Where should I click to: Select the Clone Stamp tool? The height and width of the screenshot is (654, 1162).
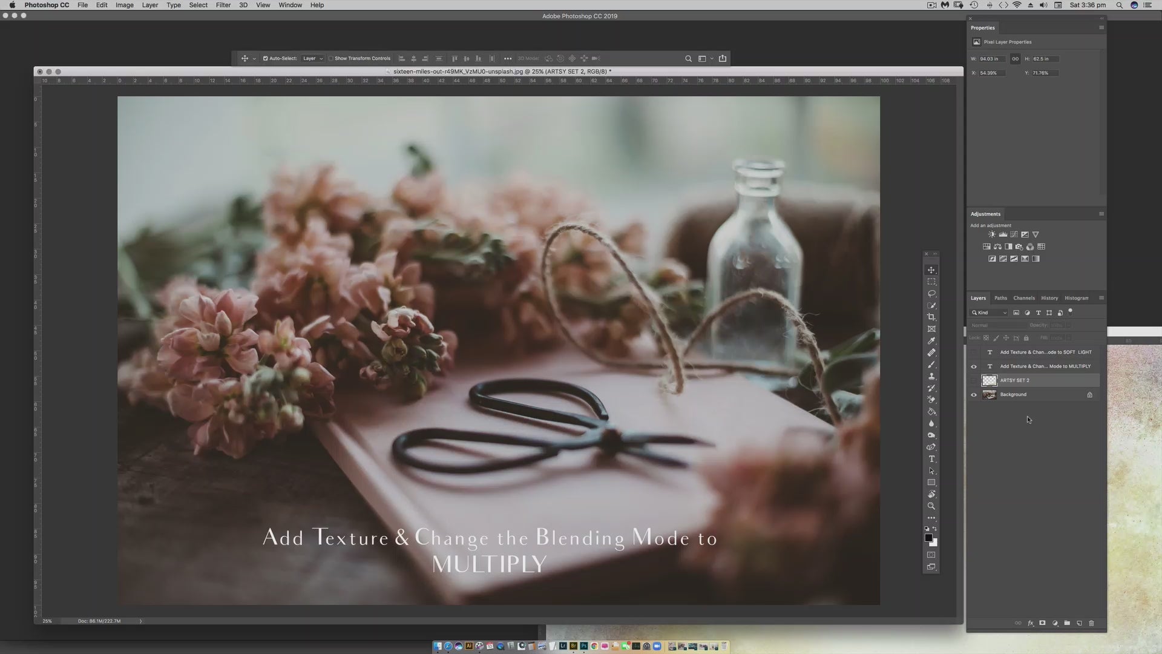(x=931, y=376)
